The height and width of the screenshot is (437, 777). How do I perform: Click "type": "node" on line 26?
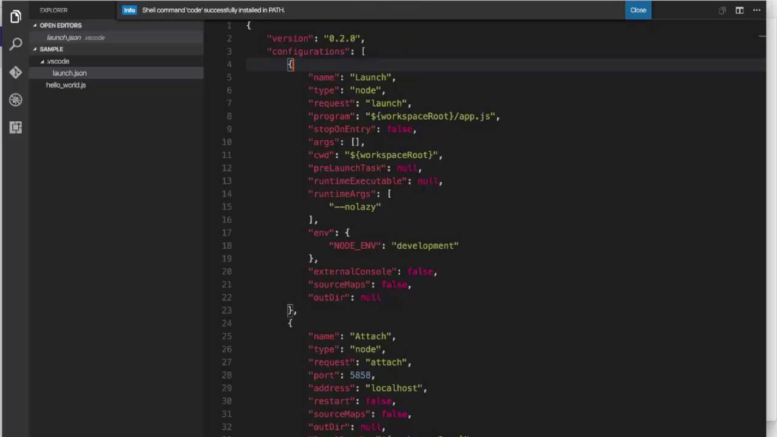(x=347, y=350)
